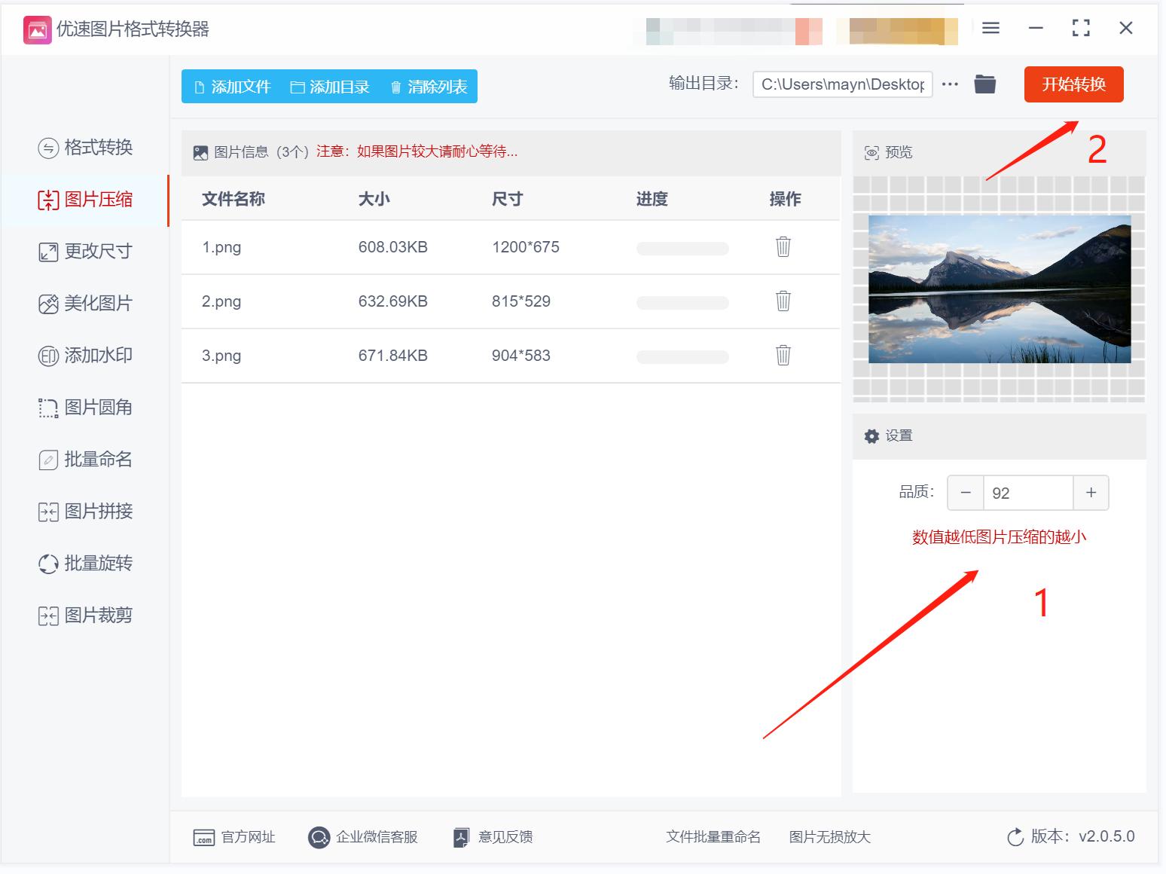Screen dimensions: 1166x874
Task: Click the mountain lake preview thumbnail
Action: [x=998, y=290]
